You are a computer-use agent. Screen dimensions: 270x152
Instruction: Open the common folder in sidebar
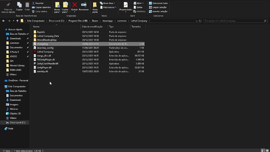tap(14, 43)
